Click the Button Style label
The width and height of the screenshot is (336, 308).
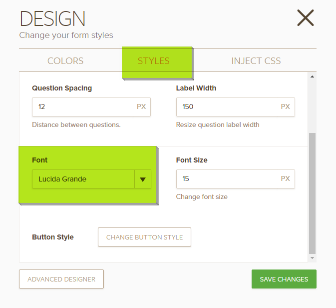coord(53,237)
